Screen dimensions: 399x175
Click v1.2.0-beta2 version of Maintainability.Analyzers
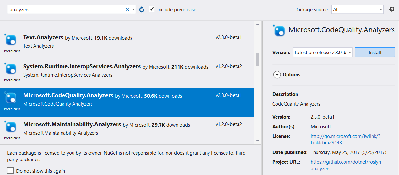click(229, 124)
